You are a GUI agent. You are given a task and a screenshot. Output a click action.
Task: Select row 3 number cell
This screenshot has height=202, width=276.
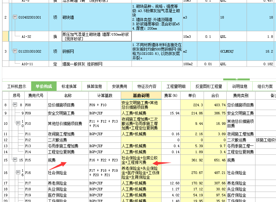(x=5, y=51)
